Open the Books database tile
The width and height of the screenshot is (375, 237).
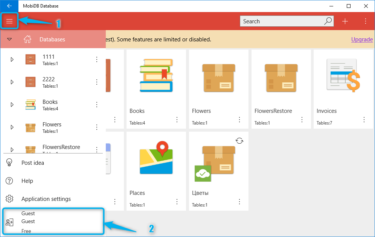[x=156, y=89]
